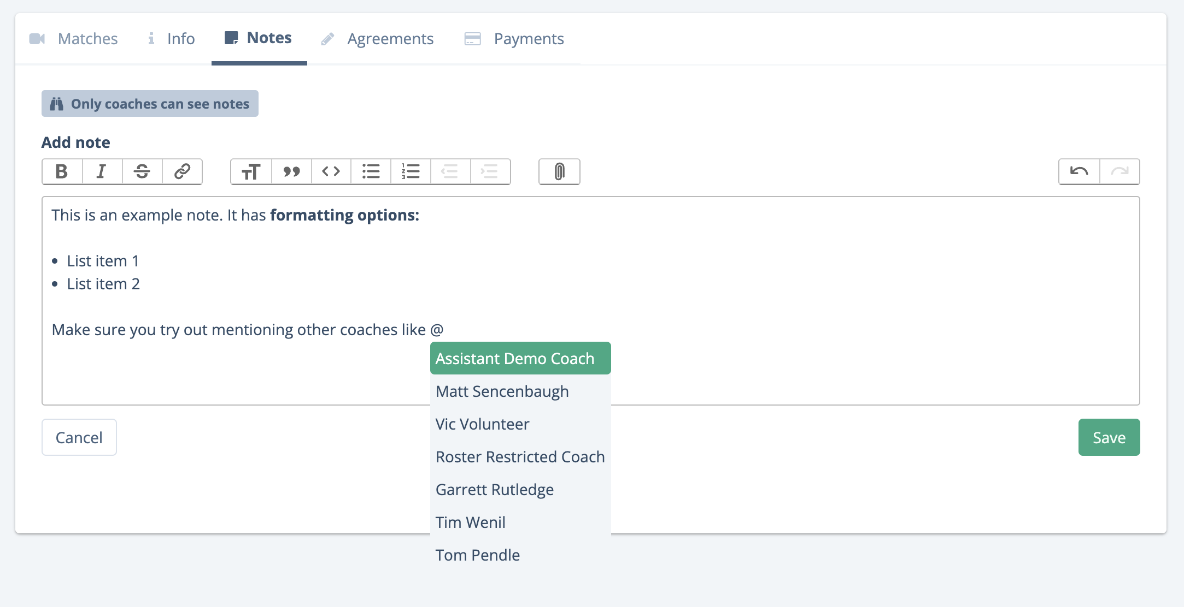Create a numbered list
Image resolution: width=1184 pixels, height=607 pixels.
[411, 171]
